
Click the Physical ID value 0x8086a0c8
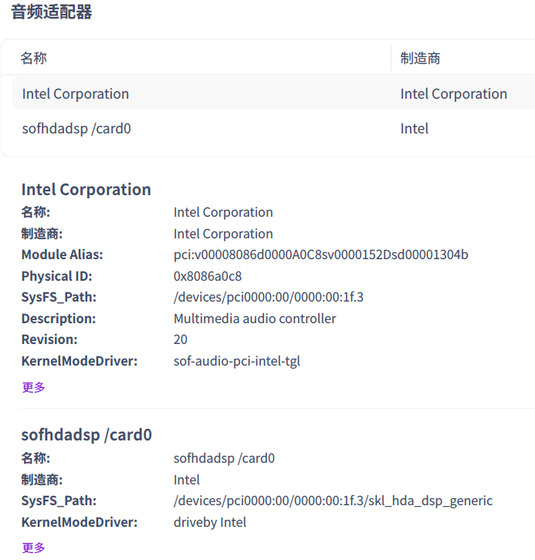[x=208, y=276]
